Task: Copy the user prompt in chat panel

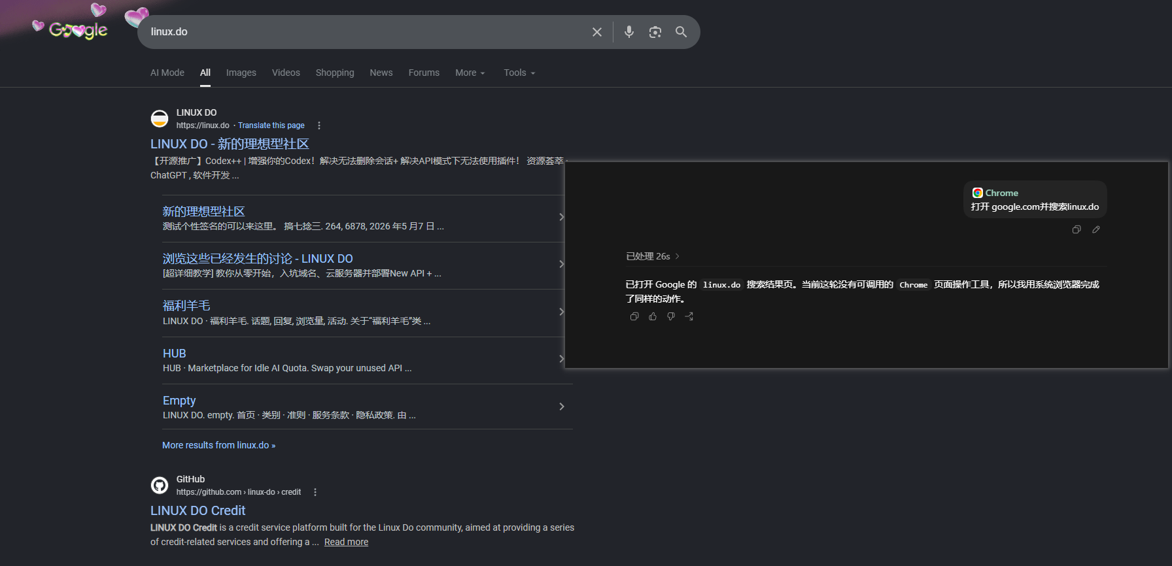Action: [1077, 229]
